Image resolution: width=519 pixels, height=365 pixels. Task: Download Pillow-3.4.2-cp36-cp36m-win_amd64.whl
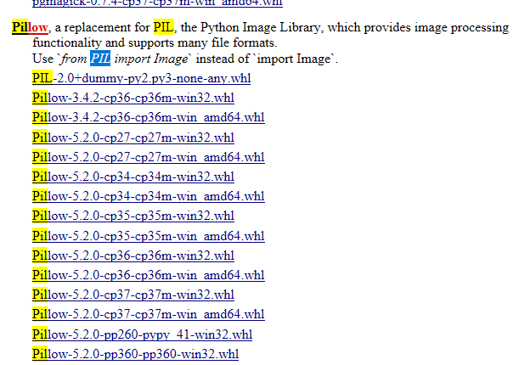[x=149, y=117]
